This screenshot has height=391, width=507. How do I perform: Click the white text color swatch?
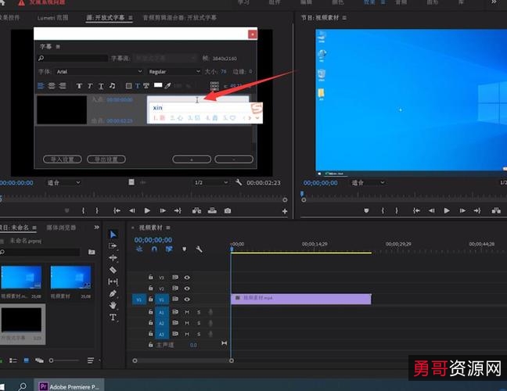pyautogui.click(x=158, y=85)
